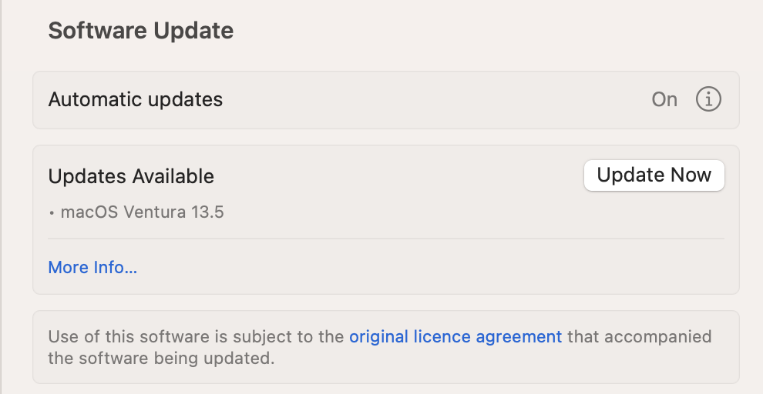Open the More Info… link
The image size is (763, 394).
[92, 267]
